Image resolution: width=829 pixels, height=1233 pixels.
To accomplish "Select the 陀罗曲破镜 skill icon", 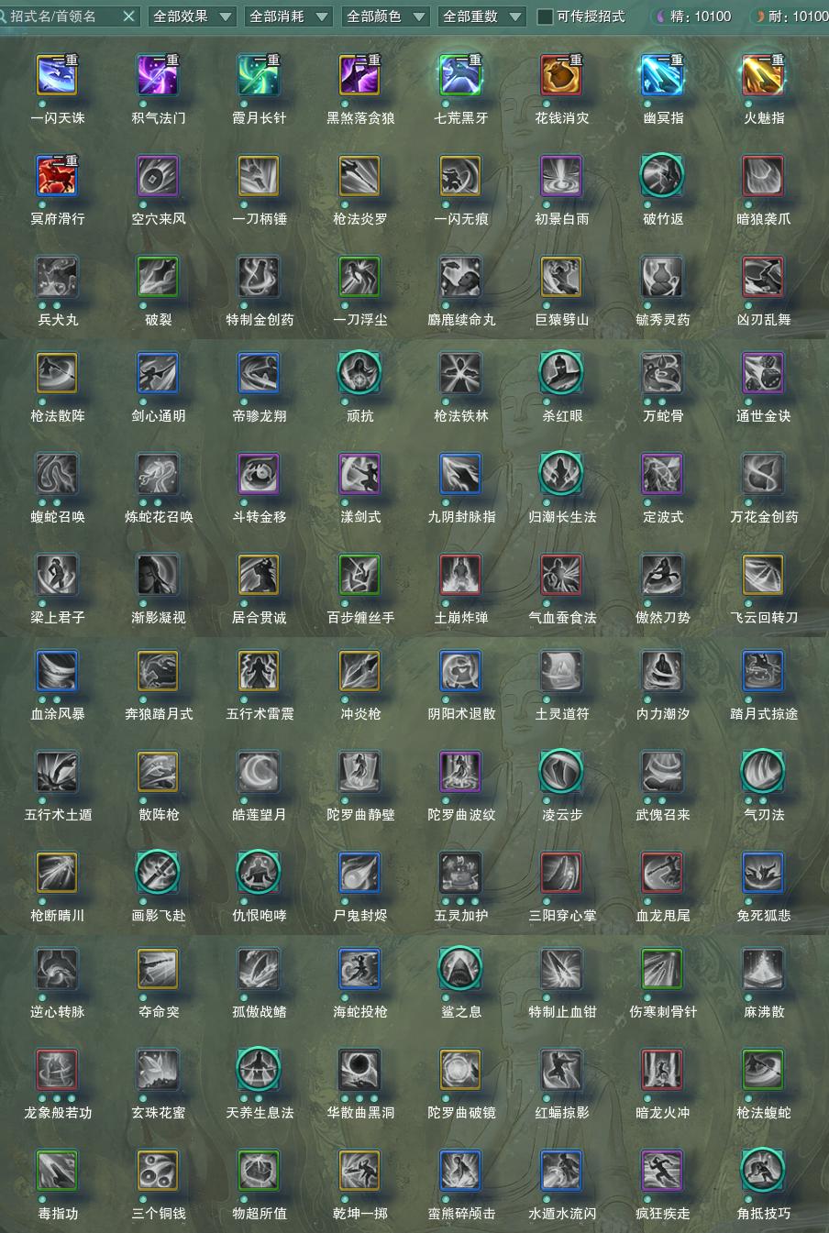I will point(460,1070).
